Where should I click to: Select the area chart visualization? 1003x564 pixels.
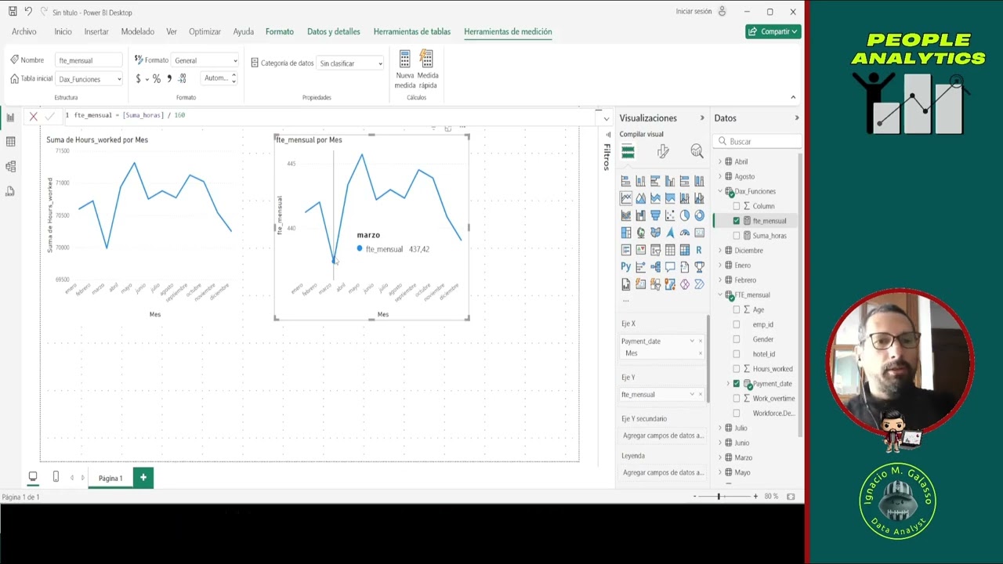click(641, 198)
